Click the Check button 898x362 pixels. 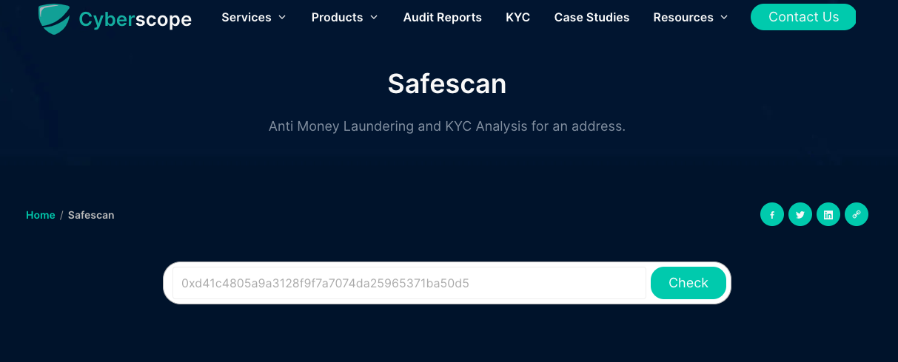(x=688, y=283)
